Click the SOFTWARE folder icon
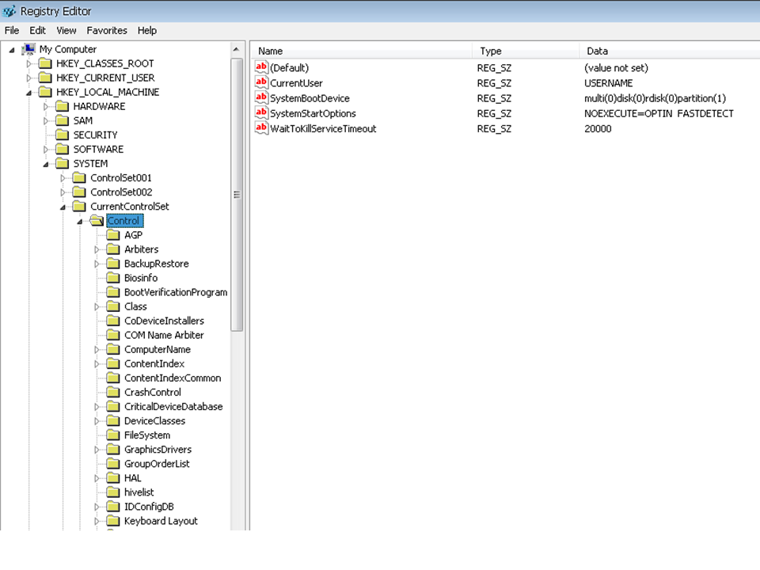This screenshot has width=760, height=570. [62, 150]
